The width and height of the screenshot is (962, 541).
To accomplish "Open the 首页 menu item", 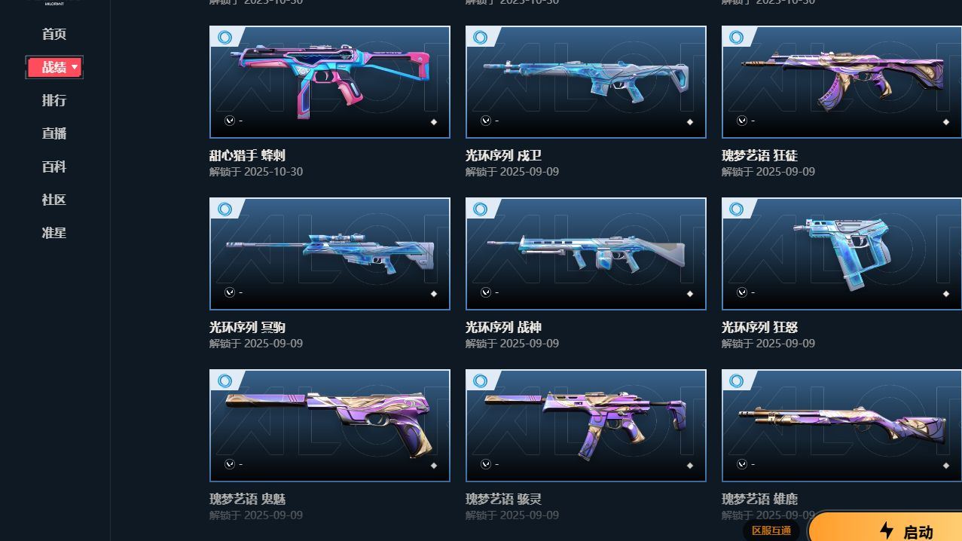I will [54, 34].
